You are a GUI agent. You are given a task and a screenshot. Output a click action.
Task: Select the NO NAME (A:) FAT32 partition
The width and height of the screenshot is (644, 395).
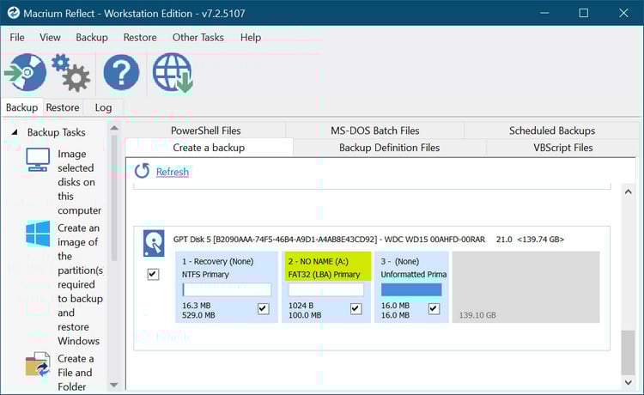pyautogui.click(x=326, y=287)
